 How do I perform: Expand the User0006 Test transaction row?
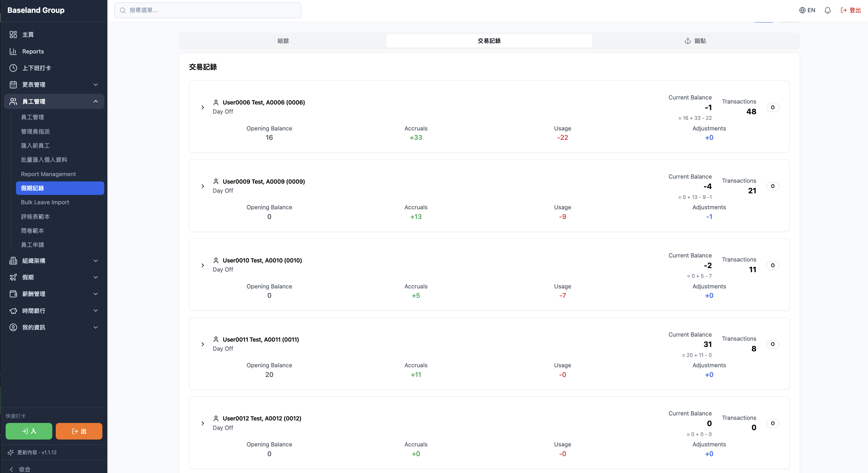click(203, 107)
